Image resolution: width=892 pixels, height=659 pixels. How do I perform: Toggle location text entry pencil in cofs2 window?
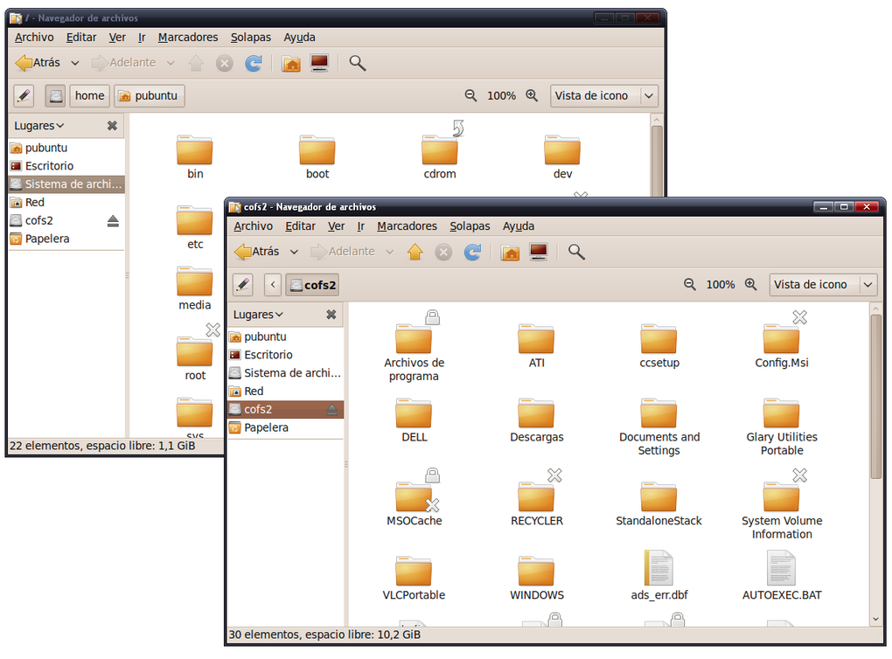[x=243, y=284]
